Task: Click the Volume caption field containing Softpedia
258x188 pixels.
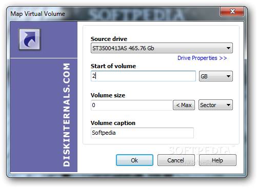Action: pyautogui.click(x=142, y=133)
